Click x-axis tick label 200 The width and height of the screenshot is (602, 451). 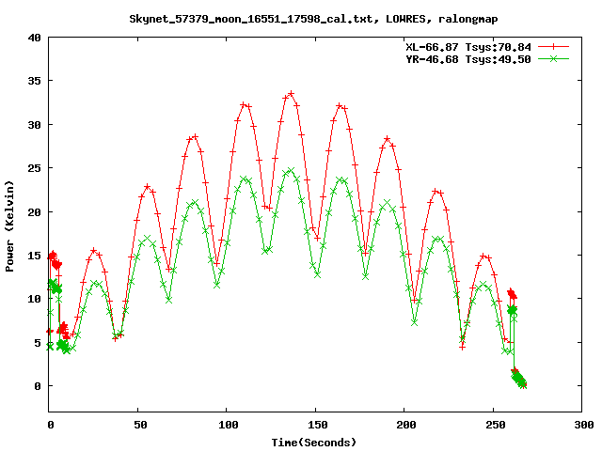(x=406, y=425)
